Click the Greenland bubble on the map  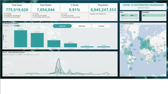[x=134, y=32]
